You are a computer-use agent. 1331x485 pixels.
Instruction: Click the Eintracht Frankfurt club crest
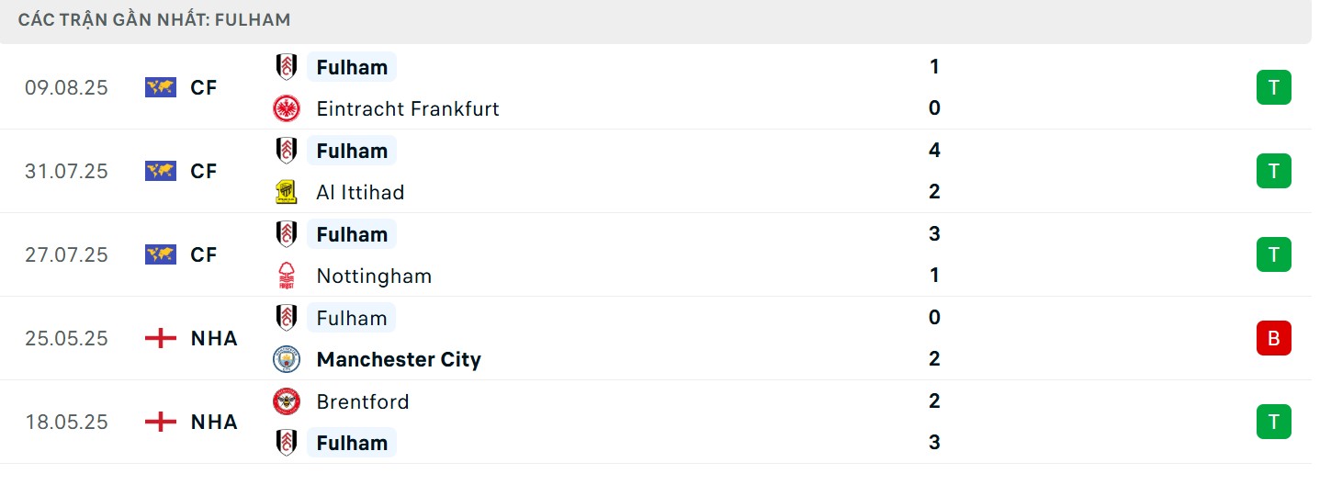click(x=287, y=108)
